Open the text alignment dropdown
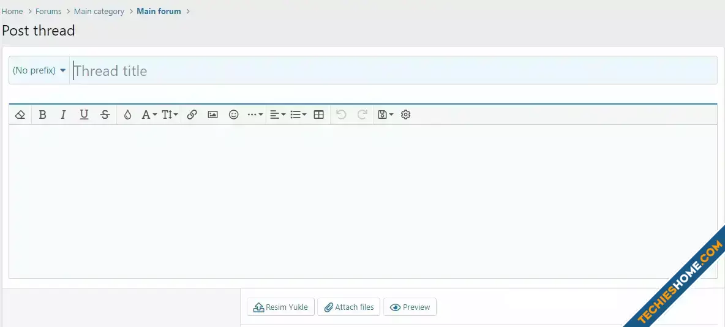 277,115
